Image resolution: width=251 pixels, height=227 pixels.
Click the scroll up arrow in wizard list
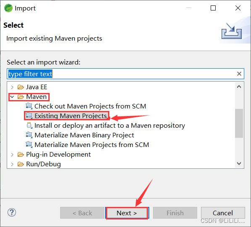(239, 87)
